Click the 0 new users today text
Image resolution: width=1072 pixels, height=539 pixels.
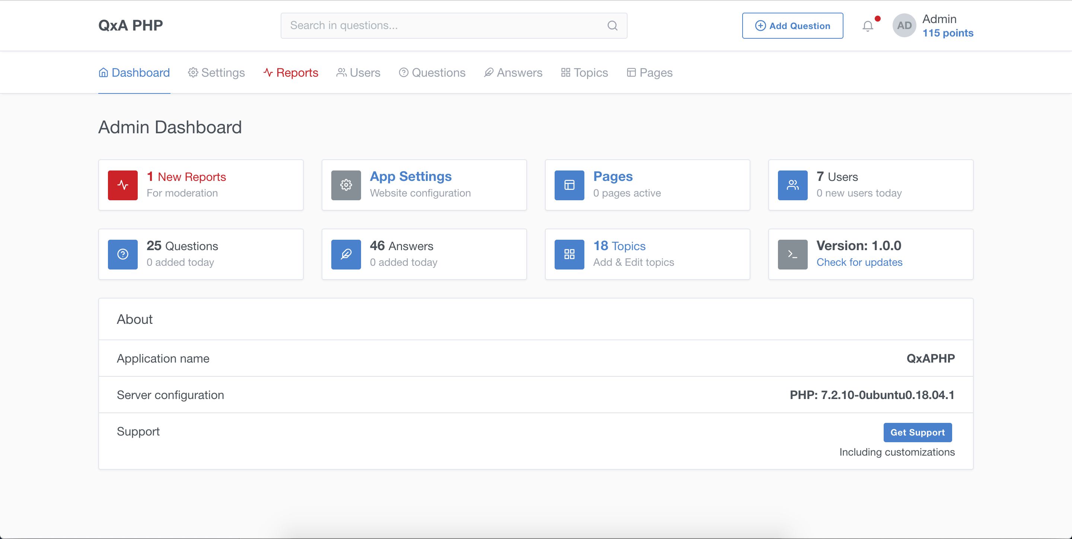pos(859,193)
